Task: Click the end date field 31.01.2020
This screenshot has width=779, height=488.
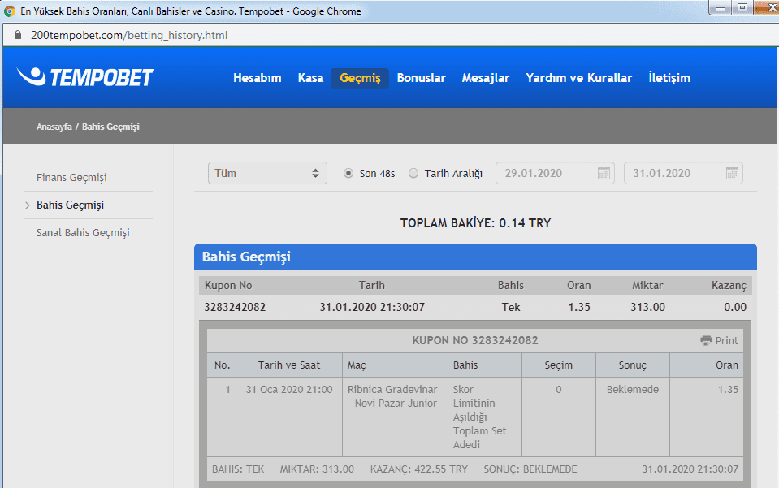Action: 683,173
